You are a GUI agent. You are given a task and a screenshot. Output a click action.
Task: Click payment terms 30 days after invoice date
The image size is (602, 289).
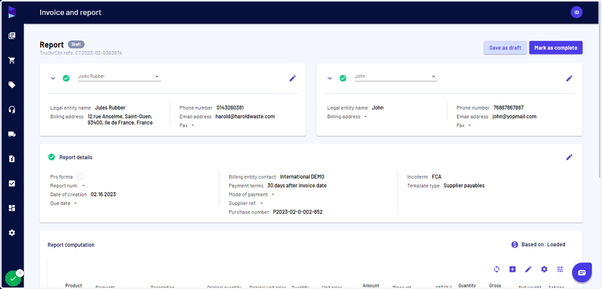click(x=297, y=185)
